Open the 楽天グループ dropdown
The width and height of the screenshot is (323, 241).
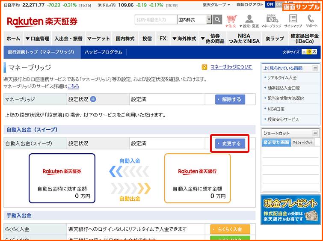[x=216, y=5]
